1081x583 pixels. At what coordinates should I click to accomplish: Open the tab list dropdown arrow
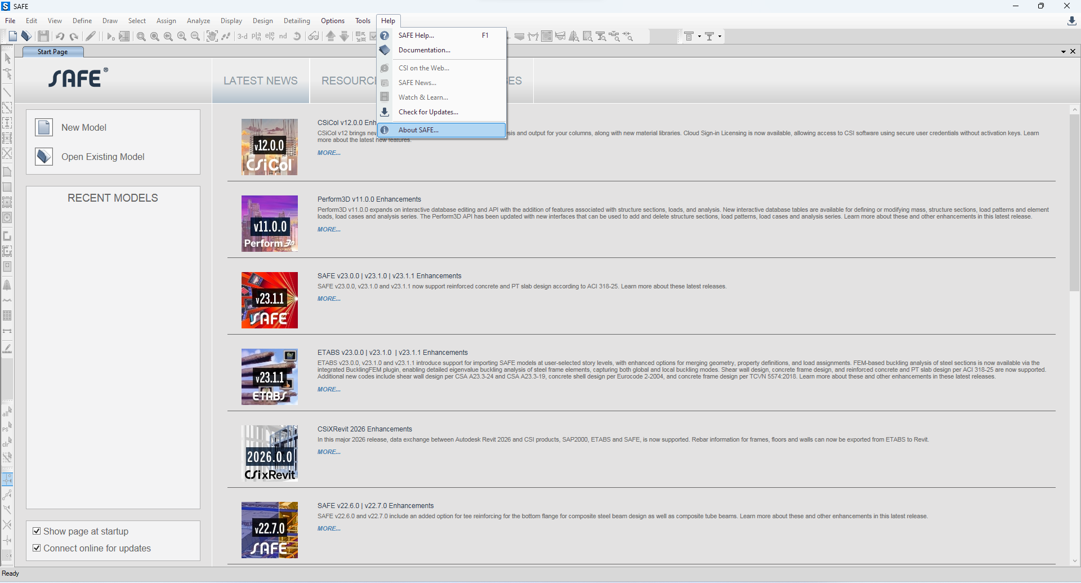(1063, 52)
